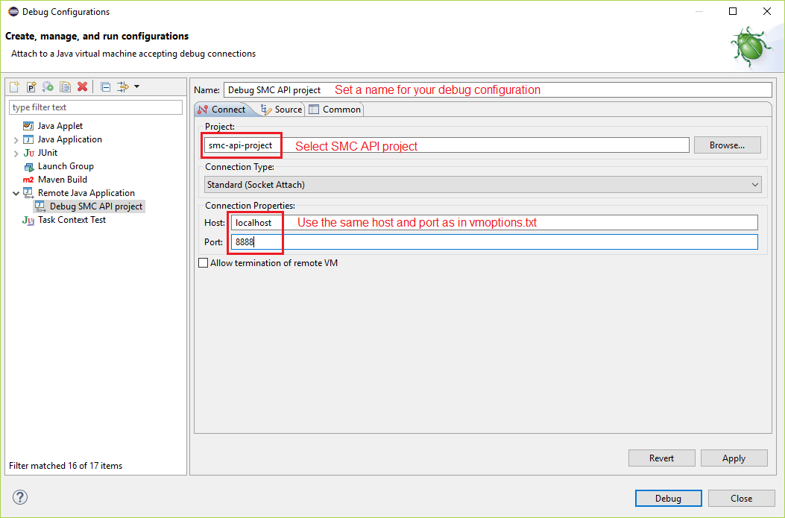Collapse all configuration tree items
The height and width of the screenshot is (518, 785).
[x=104, y=86]
